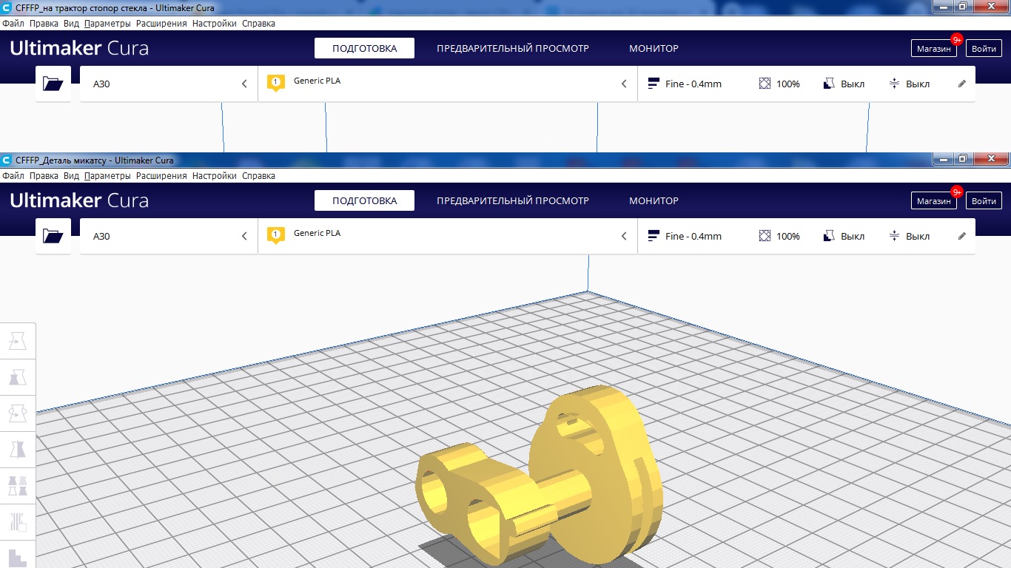Open the Параметры menu in Деталь микатсу window
The width and height of the screenshot is (1011, 568).
pos(107,176)
